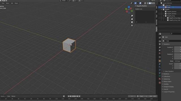
Task: Click the BagaPie_Window collection icon
Action: pos(166,14)
